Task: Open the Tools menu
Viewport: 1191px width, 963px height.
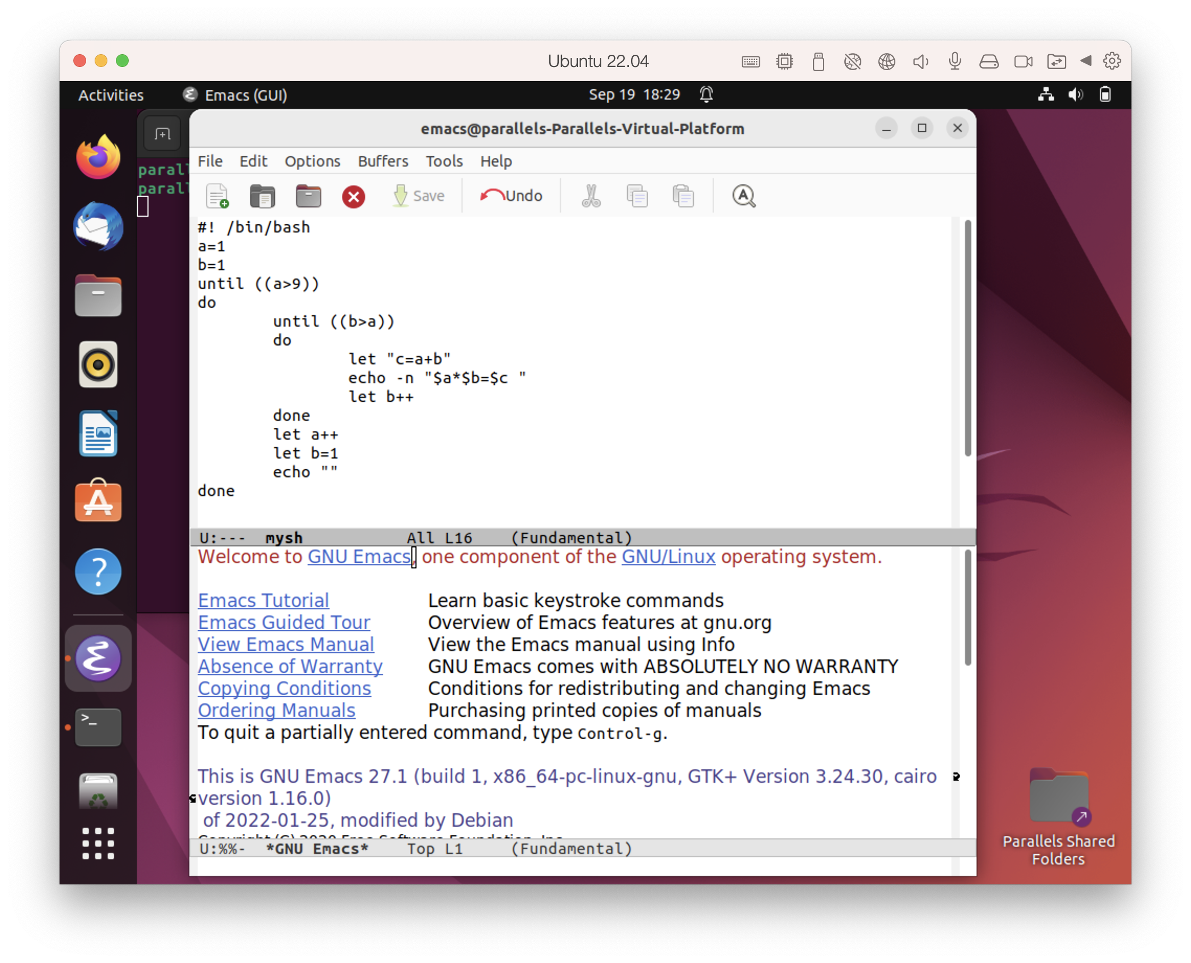Action: (x=444, y=161)
